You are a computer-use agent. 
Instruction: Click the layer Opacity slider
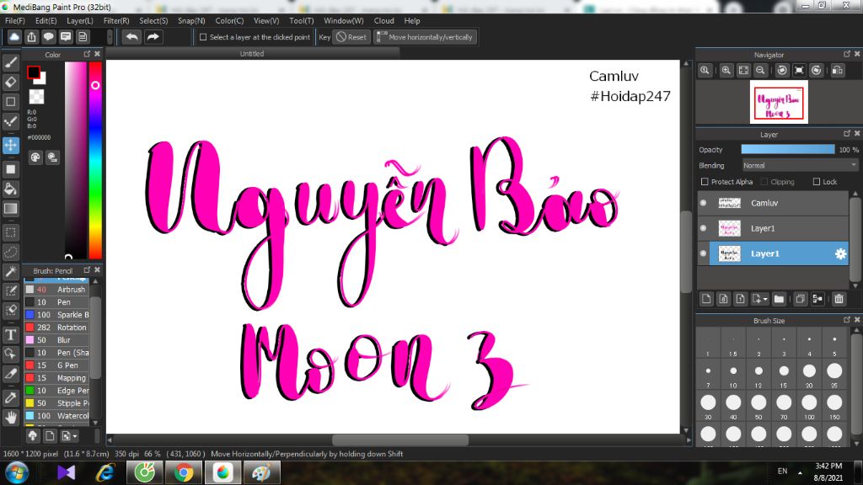788,150
